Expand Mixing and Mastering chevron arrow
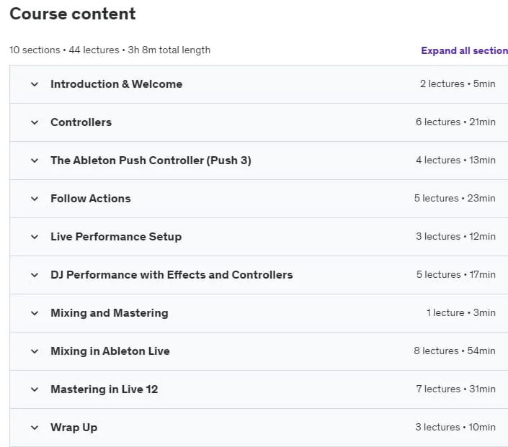508x447 pixels. point(35,313)
